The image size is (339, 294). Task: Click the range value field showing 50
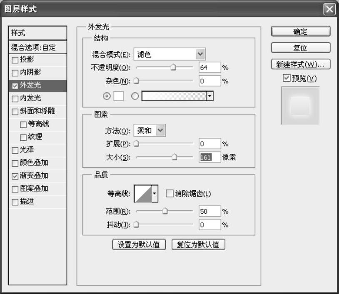pos(210,211)
